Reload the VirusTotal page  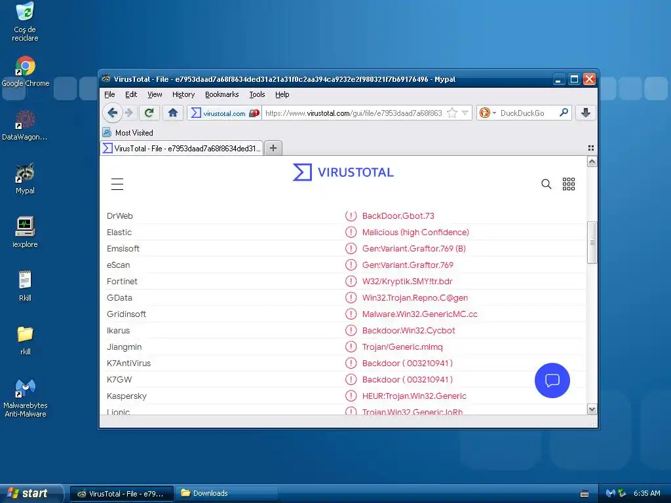[x=149, y=113]
